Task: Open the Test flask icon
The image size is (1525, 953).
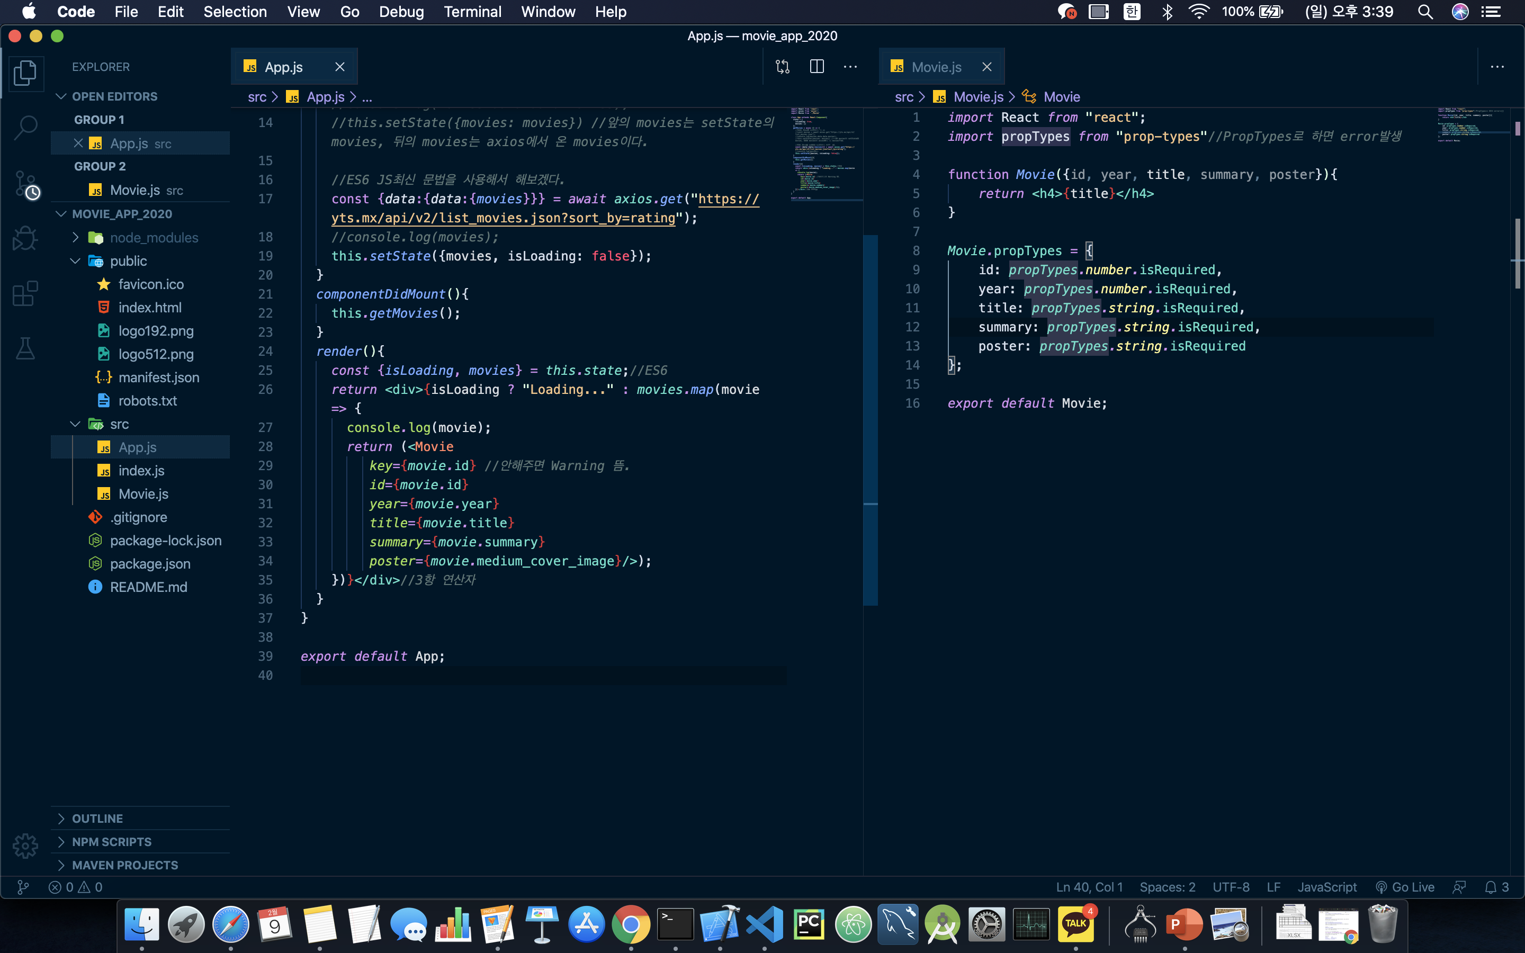Action: pyautogui.click(x=25, y=348)
